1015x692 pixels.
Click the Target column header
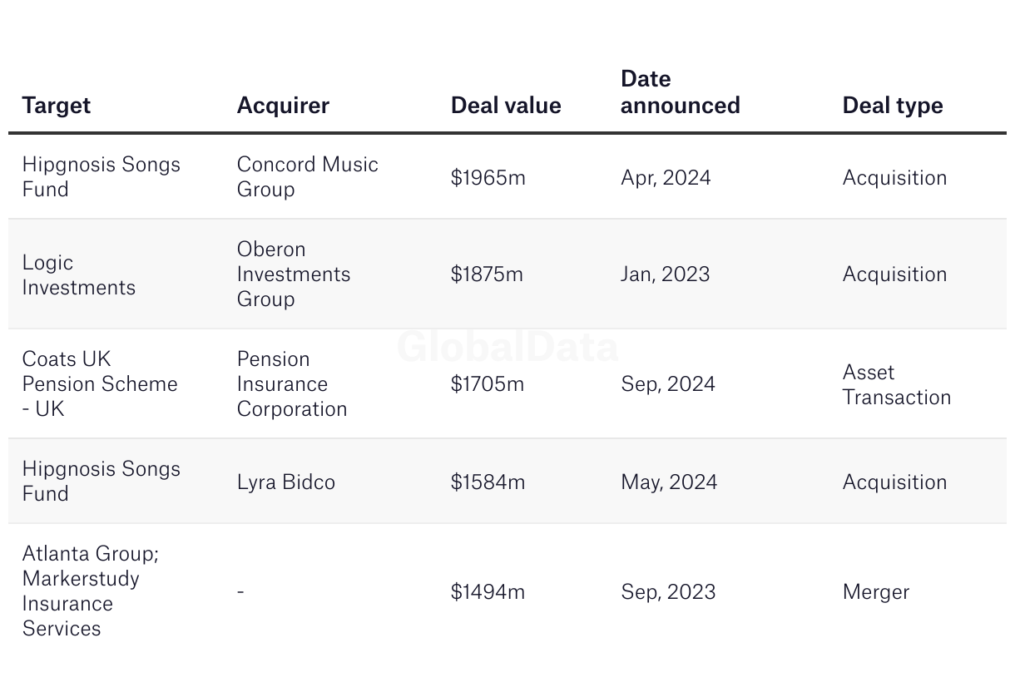(57, 106)
